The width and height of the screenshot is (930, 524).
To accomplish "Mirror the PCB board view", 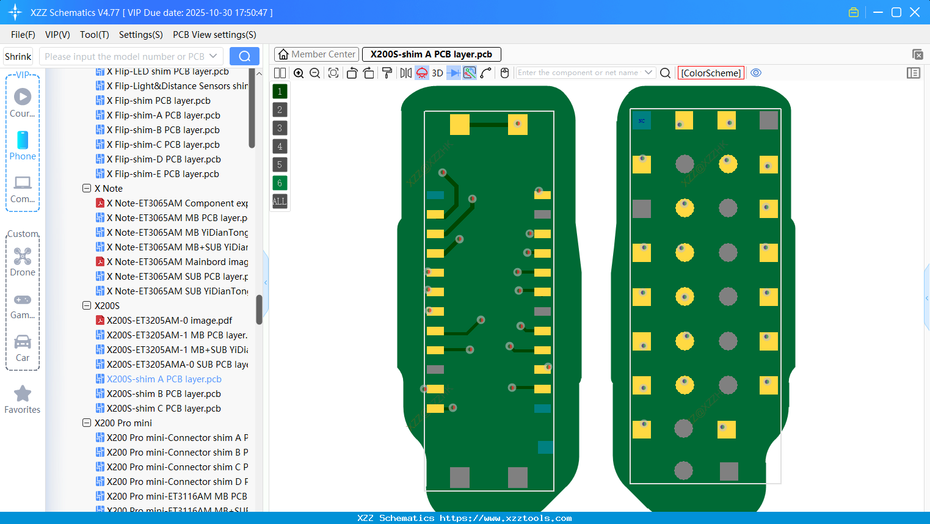I will tap(405, 73).
